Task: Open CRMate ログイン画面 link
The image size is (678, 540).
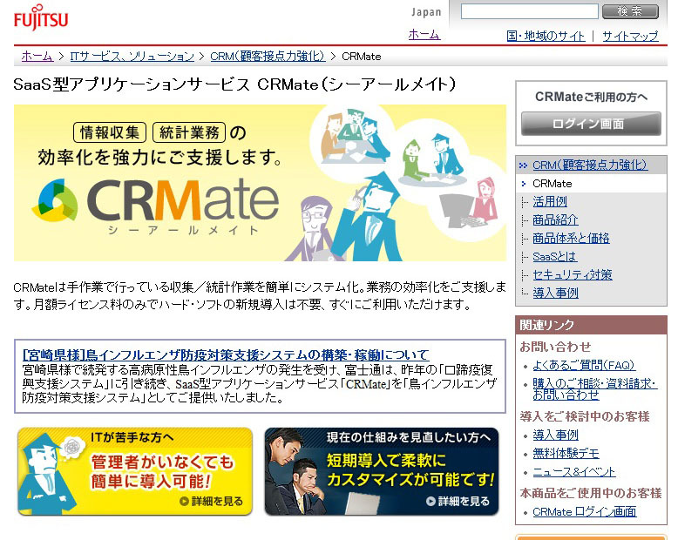Action: pos(584,512)
